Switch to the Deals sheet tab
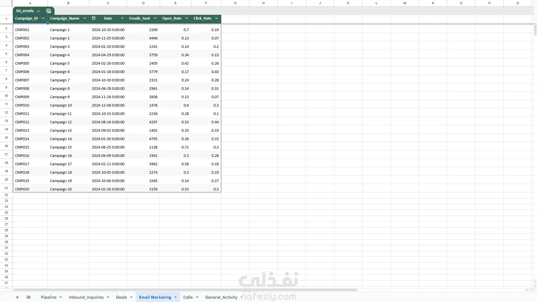Screen dimensions: 537x302 coord(121,297)
